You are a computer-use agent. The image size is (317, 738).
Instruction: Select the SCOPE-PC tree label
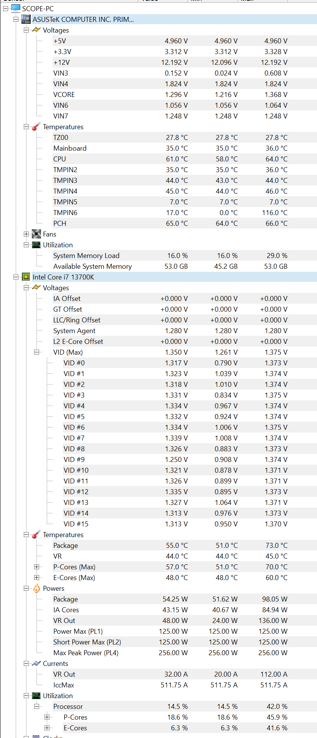[38, 8]
